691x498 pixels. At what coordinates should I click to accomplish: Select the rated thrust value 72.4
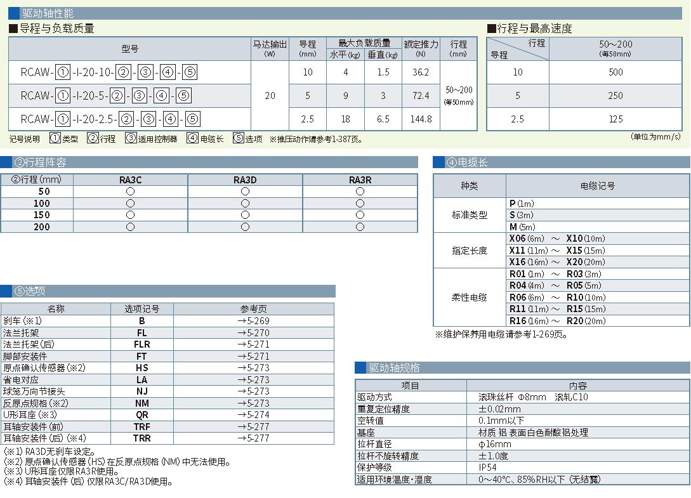pyautogui.click(x=421, y=96)
